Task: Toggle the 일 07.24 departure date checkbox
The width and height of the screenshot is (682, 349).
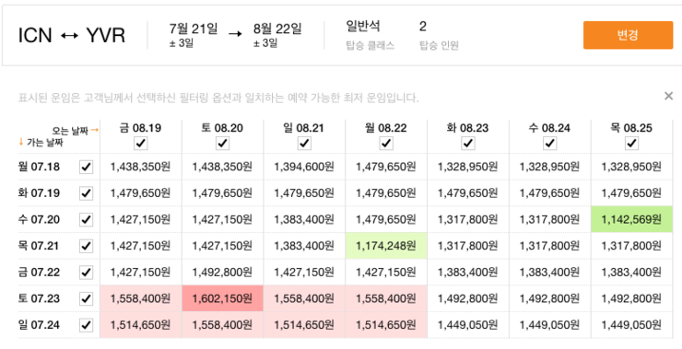Action: 87,325
